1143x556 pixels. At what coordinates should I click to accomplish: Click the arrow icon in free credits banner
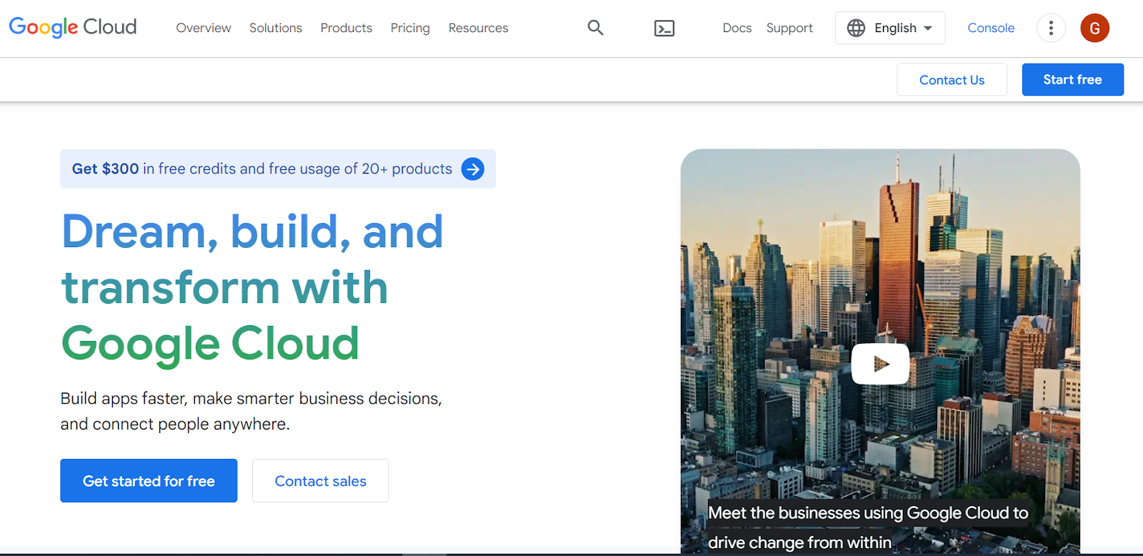pos(472,169)
